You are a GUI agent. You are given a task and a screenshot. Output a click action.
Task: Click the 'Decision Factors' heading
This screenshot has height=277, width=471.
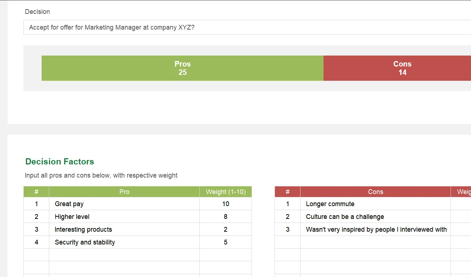pos(60,161)
